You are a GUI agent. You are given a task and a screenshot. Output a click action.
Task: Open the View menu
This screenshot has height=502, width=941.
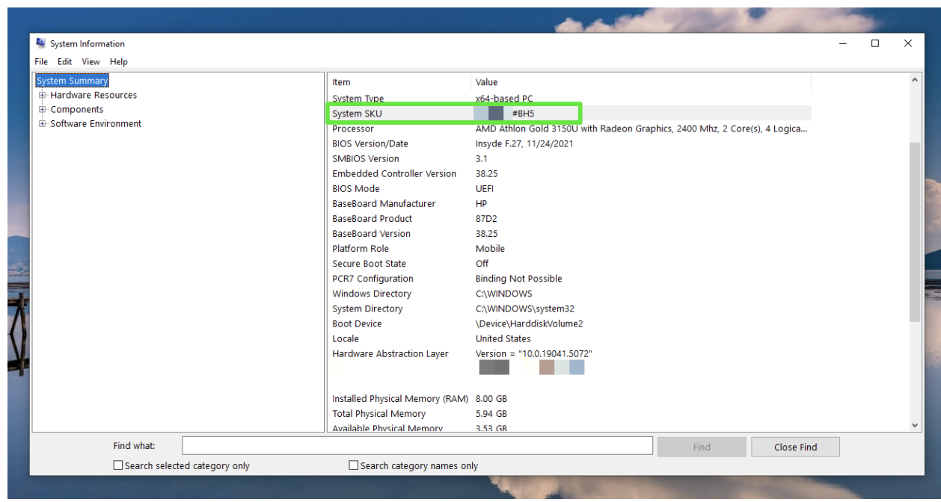point(91,61)
